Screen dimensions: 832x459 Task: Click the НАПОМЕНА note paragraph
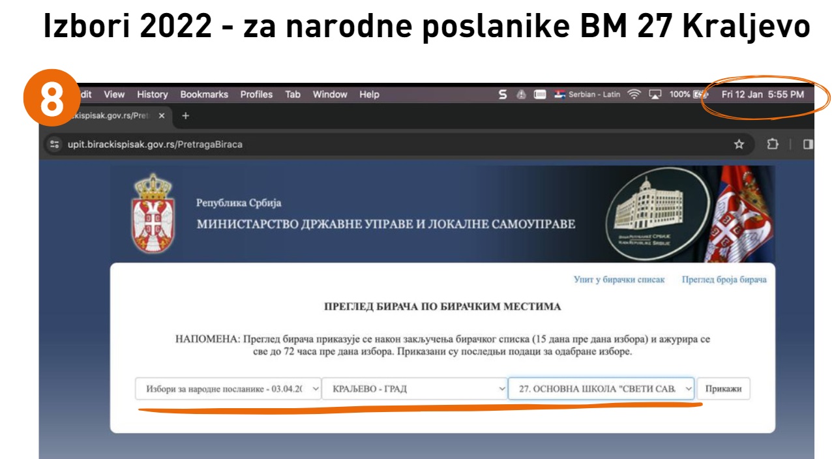coord(443,346)
